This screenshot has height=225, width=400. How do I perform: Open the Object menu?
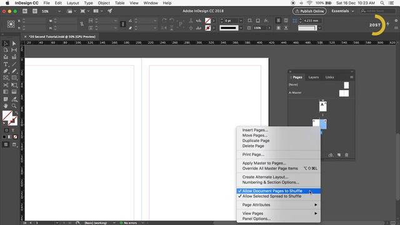pyautogui.click(x=104, y=3)
